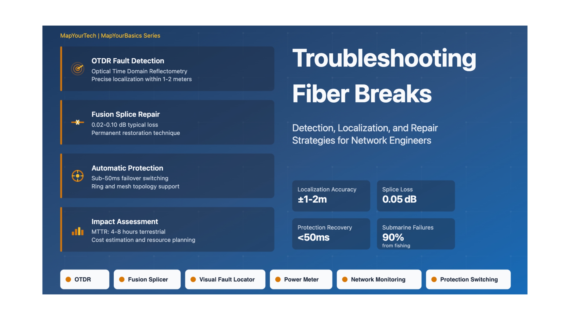569x320 pixels.
Task: Select the Splice Loss 0.05 dB card
Action: tap(416, 196)
